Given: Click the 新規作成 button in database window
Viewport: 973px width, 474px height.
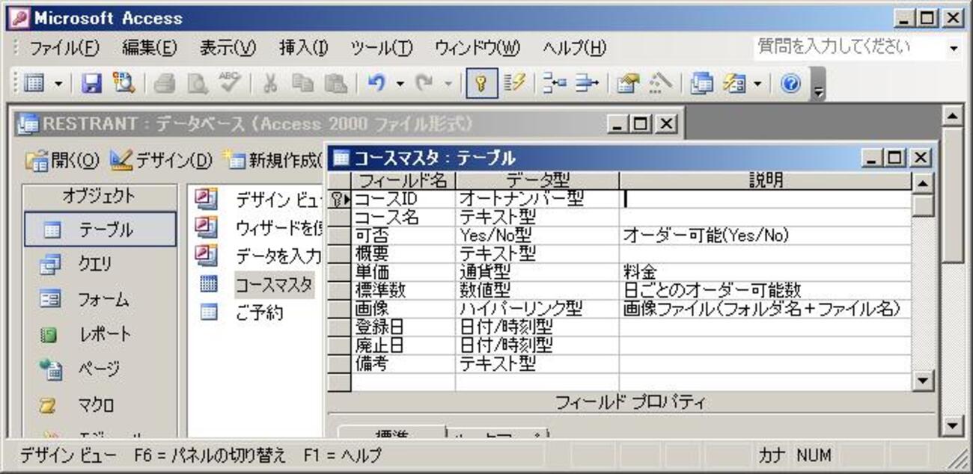Looking at the screenshot, I should 273,159.
